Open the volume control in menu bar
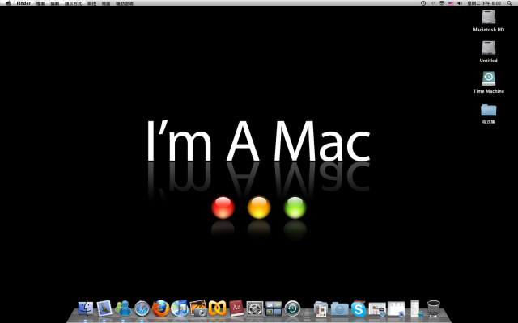This screenshot has height=323, width=518. pos(460,3)
